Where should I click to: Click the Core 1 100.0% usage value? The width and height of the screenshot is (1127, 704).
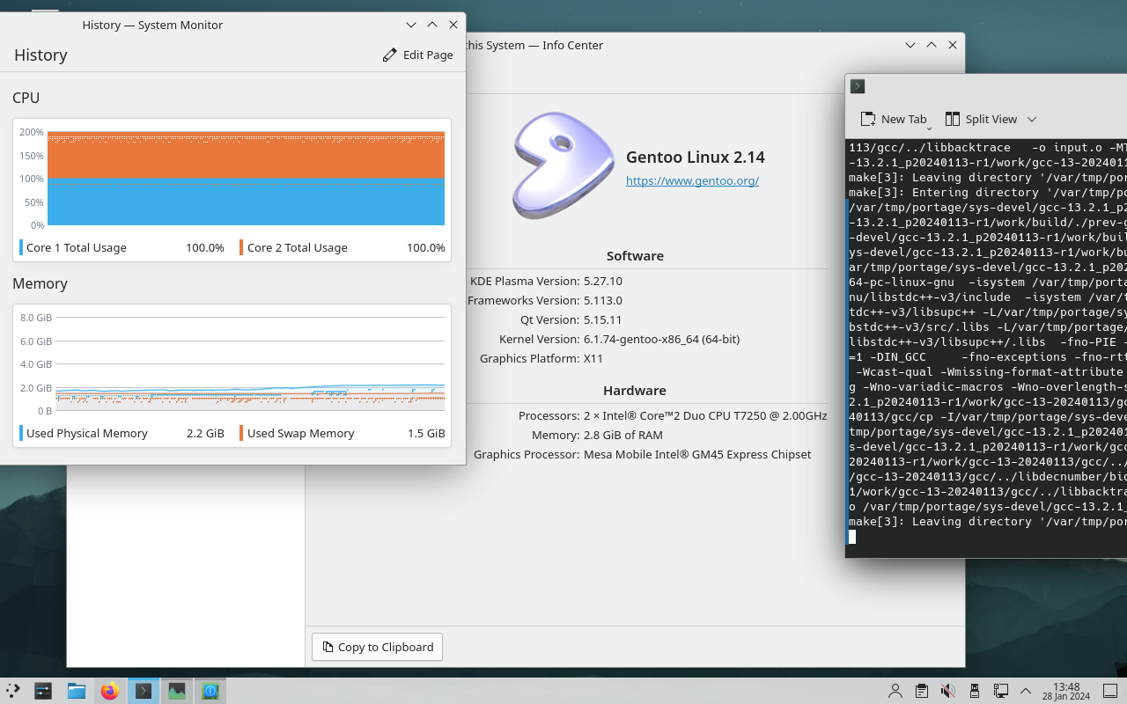(x=205, y=247)
